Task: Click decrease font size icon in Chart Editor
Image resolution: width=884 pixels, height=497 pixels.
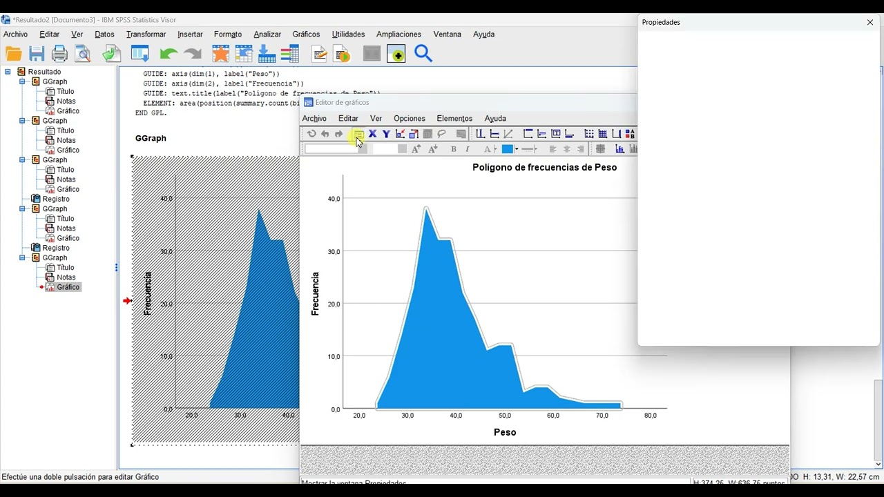Action: click(432, 149)
